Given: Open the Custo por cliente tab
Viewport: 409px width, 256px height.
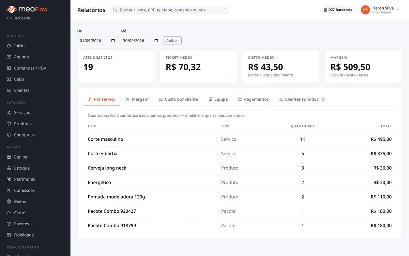Looking at the screenshot, I should point(178,99).
